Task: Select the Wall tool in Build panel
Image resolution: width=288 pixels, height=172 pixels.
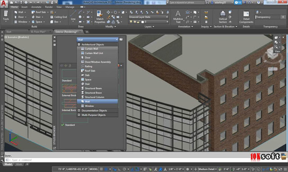Action: 20,12
